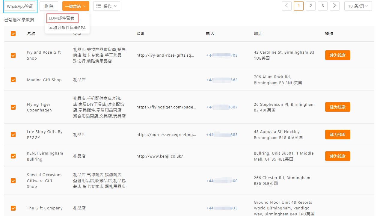This screenshot has height=216, width=380.
Task: Select pagination page 1
Action: pyautogui.click(x=299, y=6)
